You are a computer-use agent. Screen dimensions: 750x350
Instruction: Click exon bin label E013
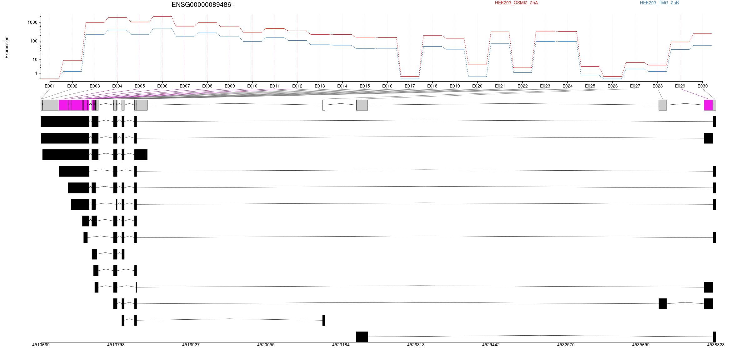320,86
